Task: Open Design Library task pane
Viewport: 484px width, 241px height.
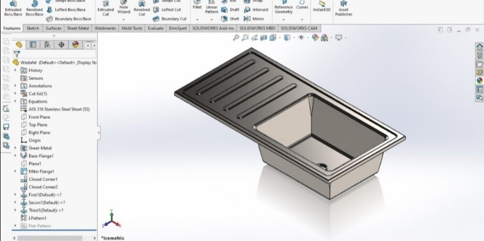Action: pyautogui.click(x=479, y=55)
